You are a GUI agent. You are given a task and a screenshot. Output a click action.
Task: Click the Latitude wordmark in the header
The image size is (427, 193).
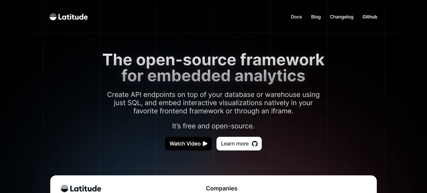(73, 17)
